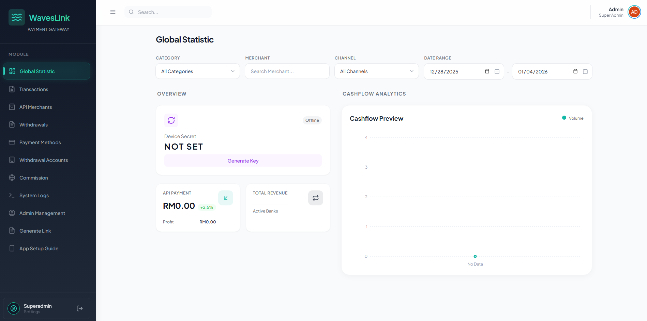647x321 pixels.
Task: Toggle the sidebar with the hamburger menu
Action: [x=113, y=12]
